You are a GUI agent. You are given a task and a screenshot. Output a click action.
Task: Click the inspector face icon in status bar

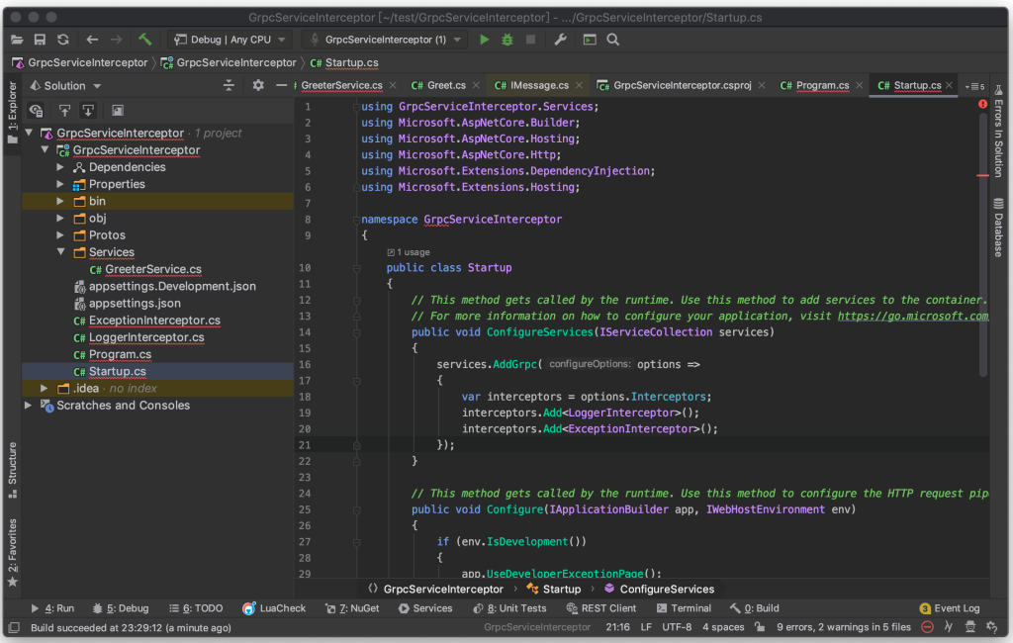pos(969,627)
